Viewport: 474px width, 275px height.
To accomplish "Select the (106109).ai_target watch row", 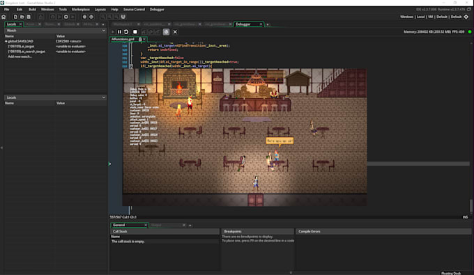I will coord(55,47).
